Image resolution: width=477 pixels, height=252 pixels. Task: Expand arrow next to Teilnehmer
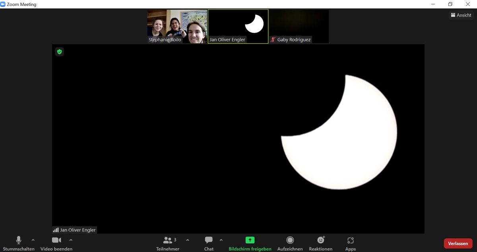[188, 240]
